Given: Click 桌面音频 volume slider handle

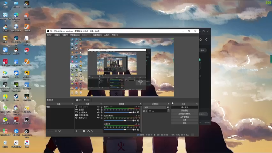Looking at the screenshot, I should [x=125, y=130].
